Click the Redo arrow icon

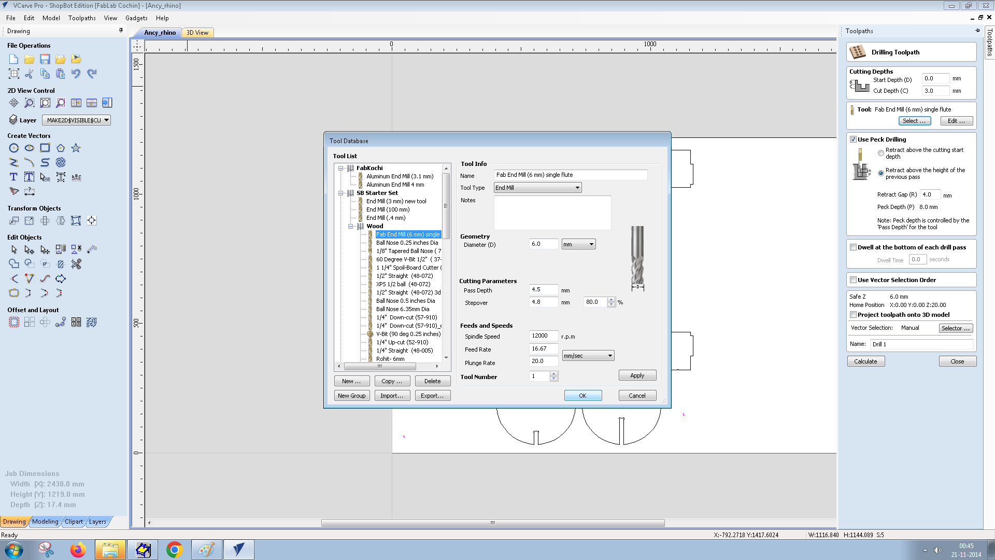tap(92, 74)
